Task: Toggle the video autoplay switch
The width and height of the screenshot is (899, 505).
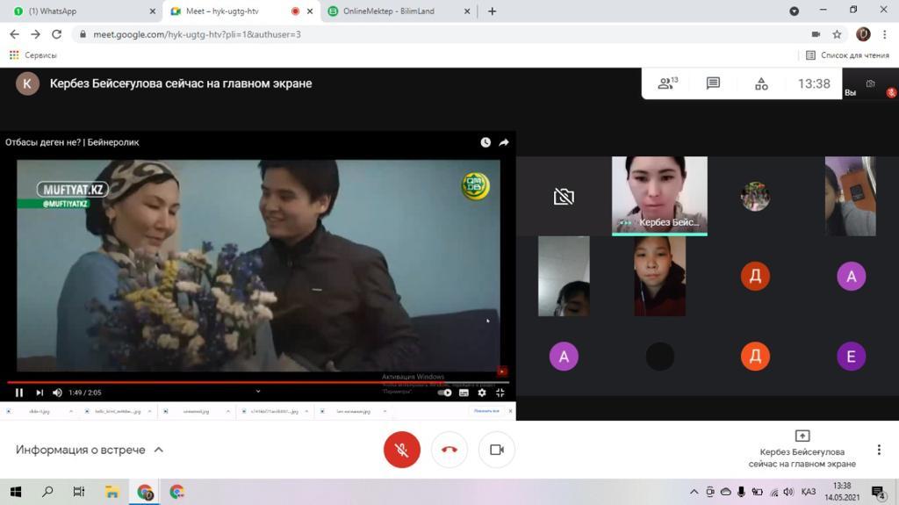Action: point(444,393)
